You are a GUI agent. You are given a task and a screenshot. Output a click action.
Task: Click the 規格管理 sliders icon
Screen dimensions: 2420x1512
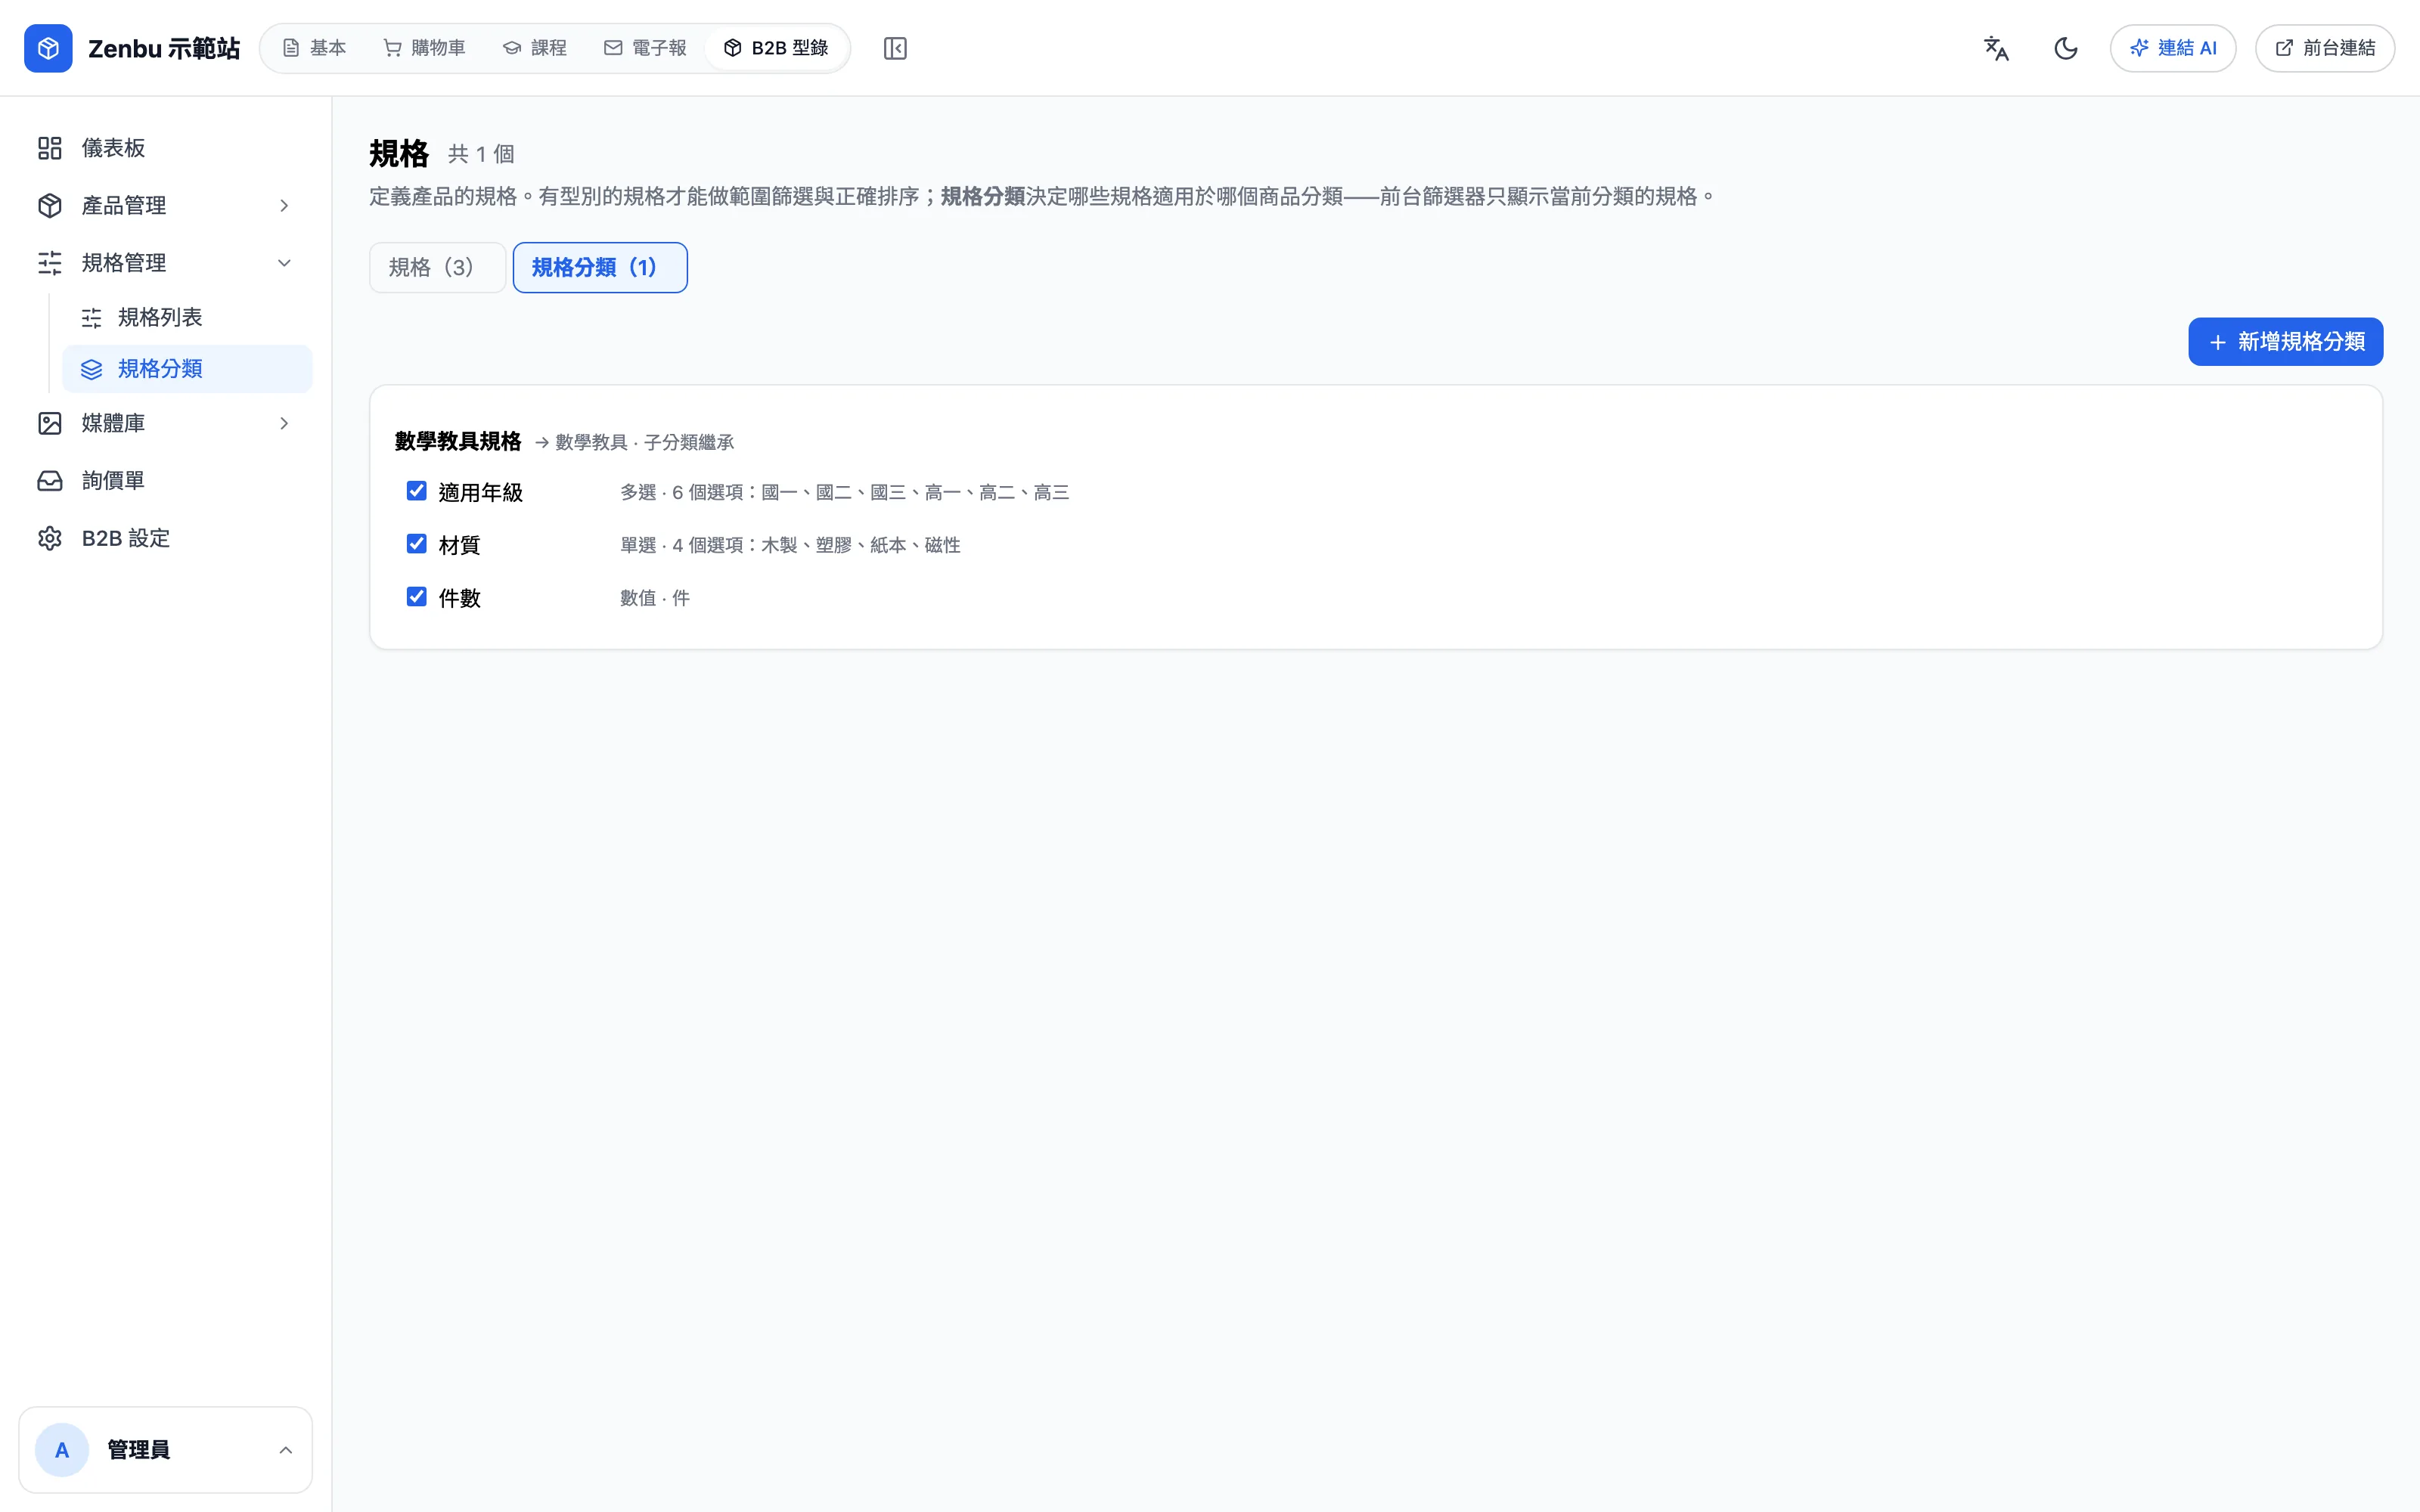pyautogui.click(x=50, y=263)
